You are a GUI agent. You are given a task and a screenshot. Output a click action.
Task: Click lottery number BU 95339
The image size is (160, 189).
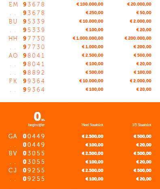click(27, 21)
